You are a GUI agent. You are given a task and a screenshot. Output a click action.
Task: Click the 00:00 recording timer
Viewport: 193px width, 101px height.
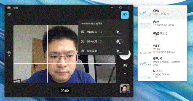click(x=65, y=91)
